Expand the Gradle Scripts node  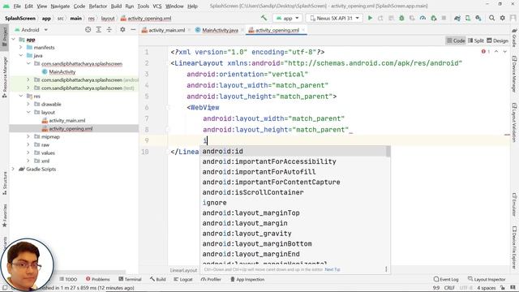point(14,169)
